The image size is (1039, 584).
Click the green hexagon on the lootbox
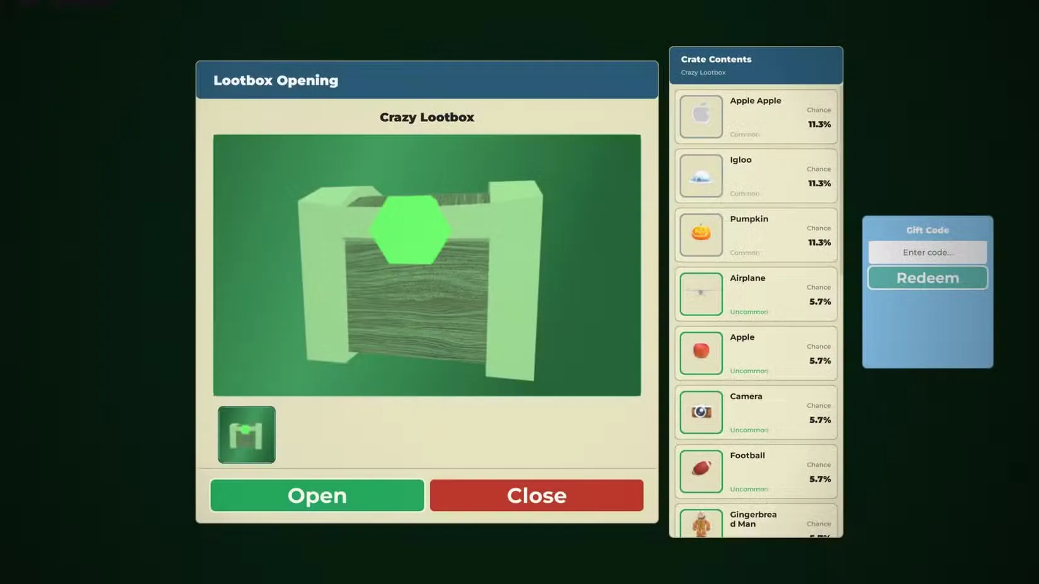tap(410, 230)
